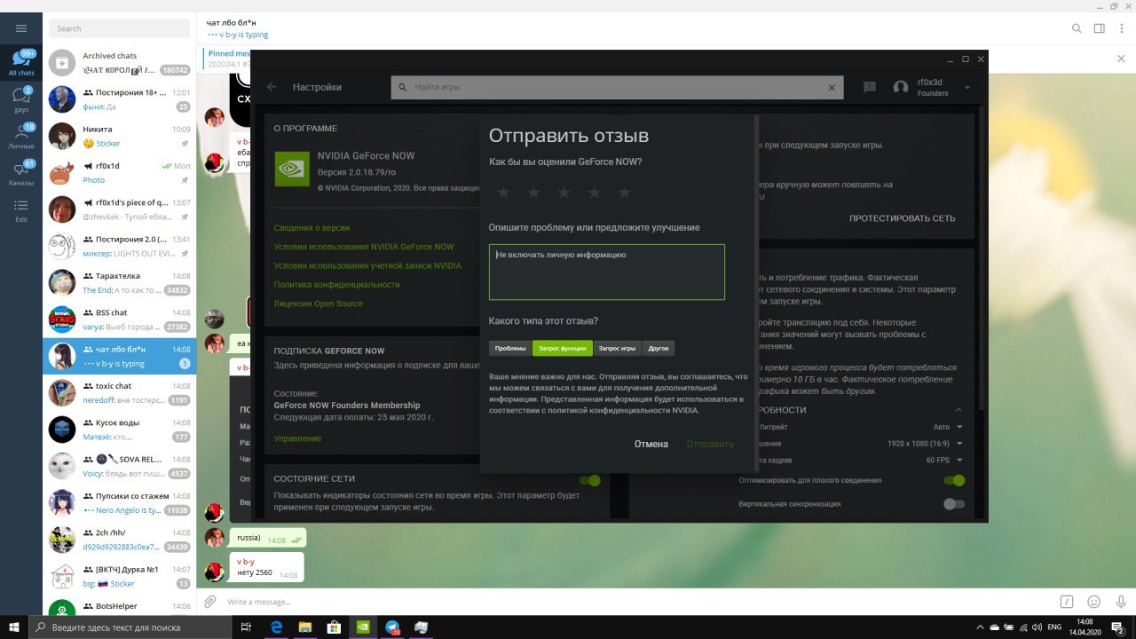The image size is (1136, 639).
Task: Click Windows taskbar search box
Action: coord(131,627)
